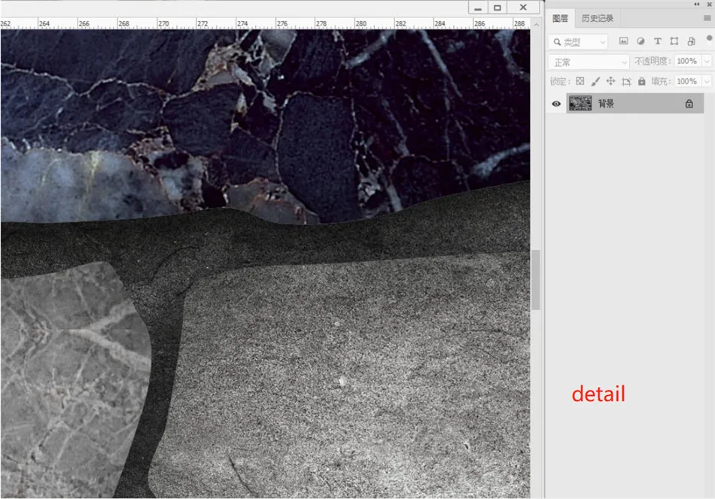This screenshot has width=715, height=499.
Task: Open the 正常 blend mode dropdown
Action: (x=589, y=62)
